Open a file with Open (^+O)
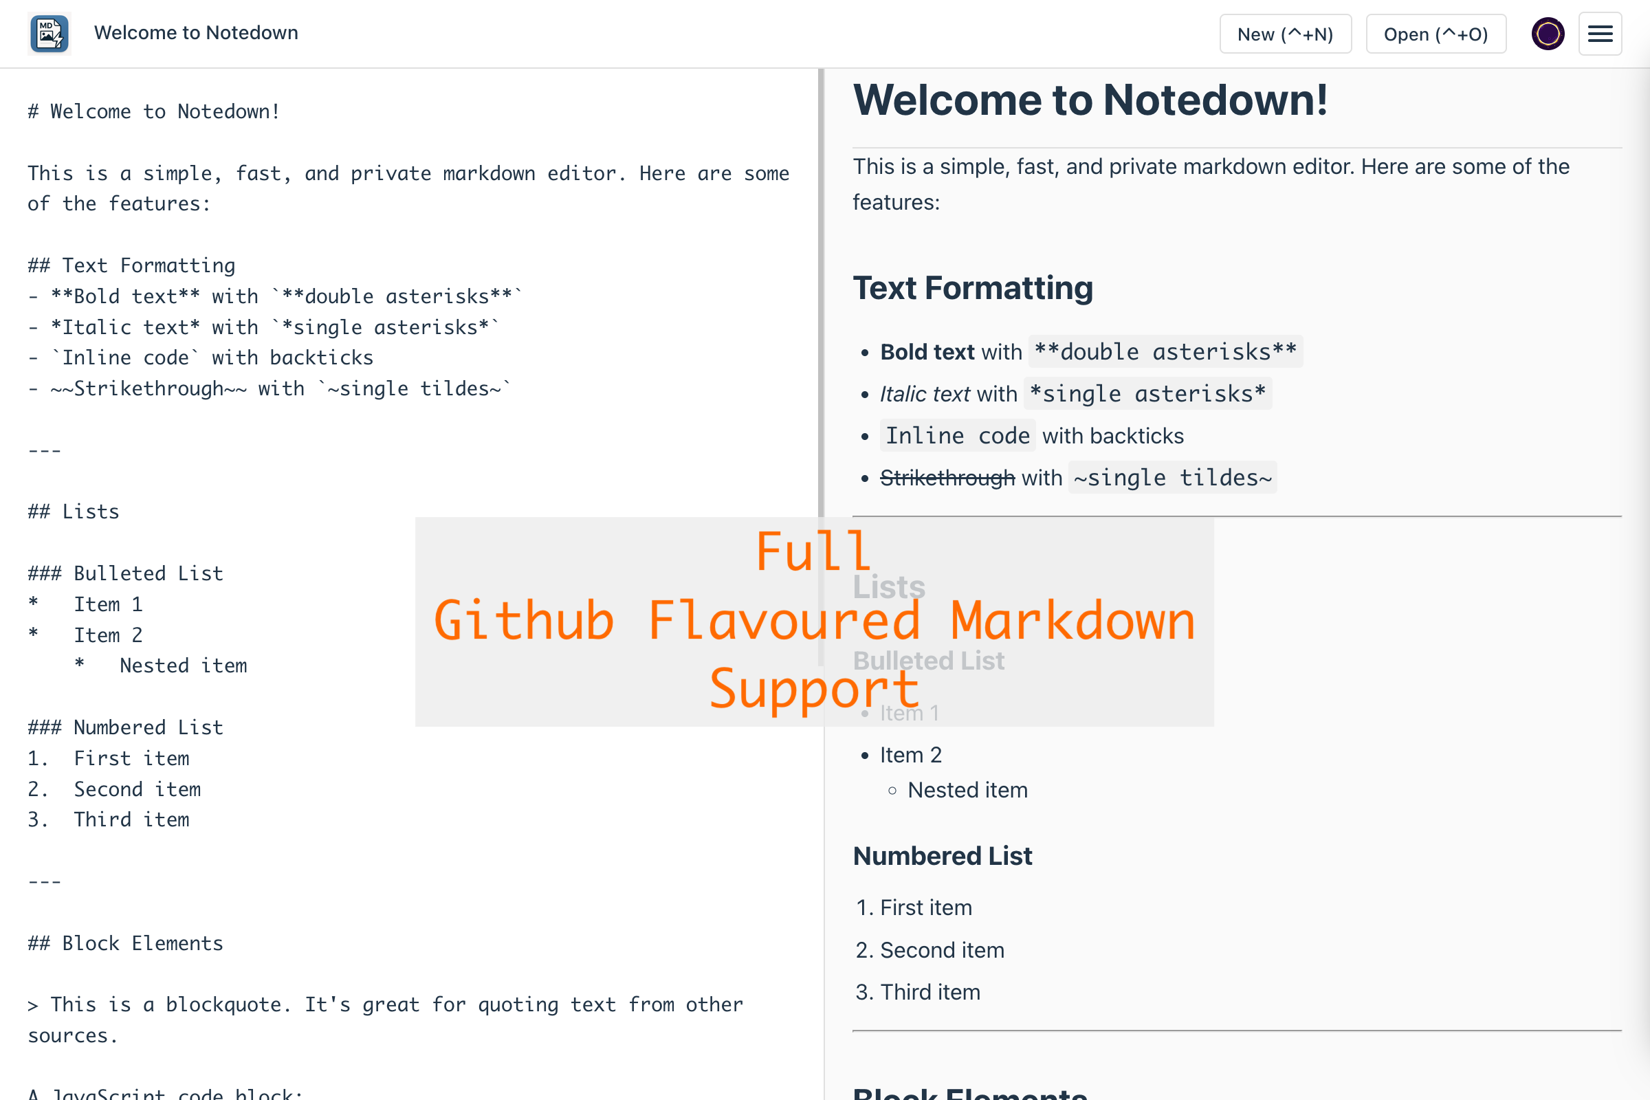The image size is (1650, 1100). [x=1435, y=34]
